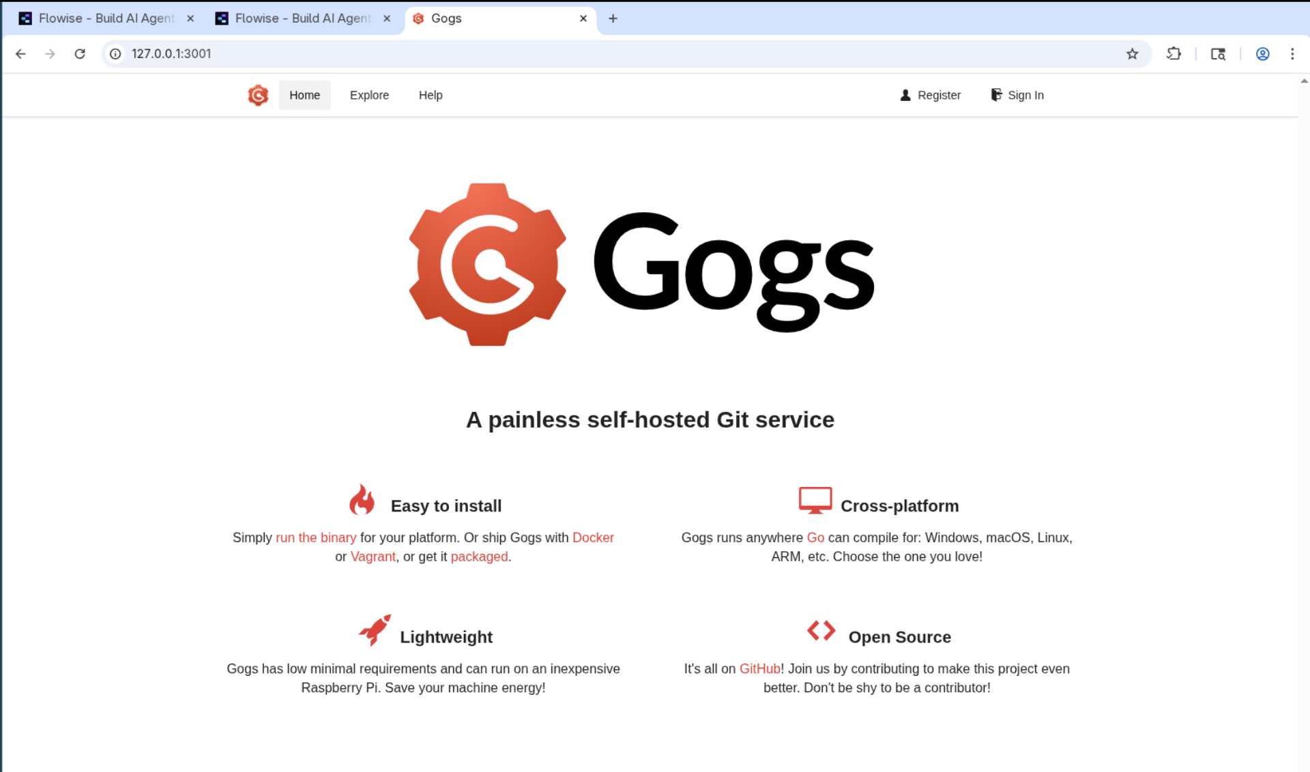This screenshot has height=772, width=1310.
Task: Click the 'packaged' link
Action: click(x=479, y=557)
